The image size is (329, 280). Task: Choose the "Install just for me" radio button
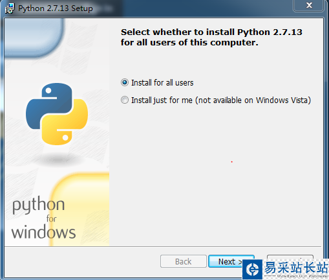pos(125,100)
